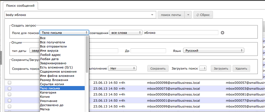
Task: Add search criterion with plus icon
Action: [x=223, y=33]
